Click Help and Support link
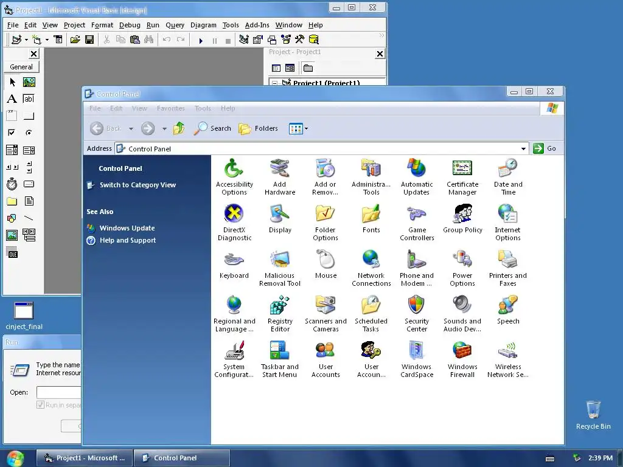The image size is (623, 467). point(128,240)
